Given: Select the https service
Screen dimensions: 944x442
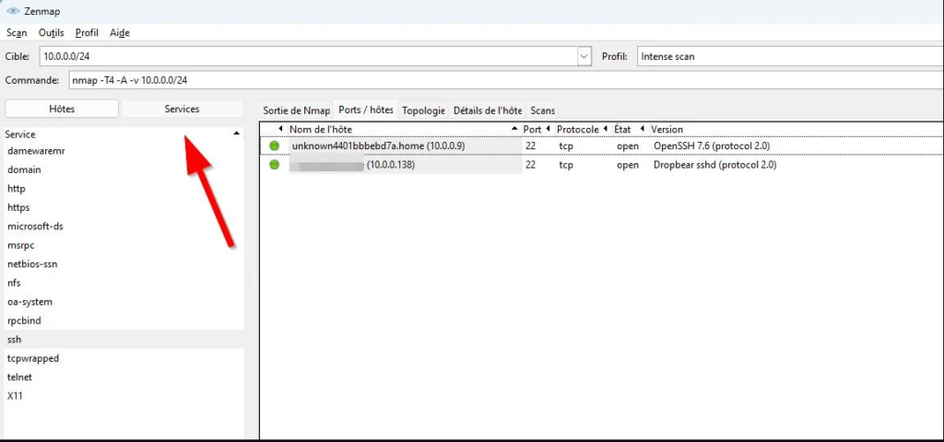Looking at the screenshot, I should tap(124, 207).
